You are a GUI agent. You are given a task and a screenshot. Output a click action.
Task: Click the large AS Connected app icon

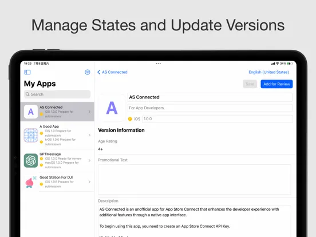[112, 108]
